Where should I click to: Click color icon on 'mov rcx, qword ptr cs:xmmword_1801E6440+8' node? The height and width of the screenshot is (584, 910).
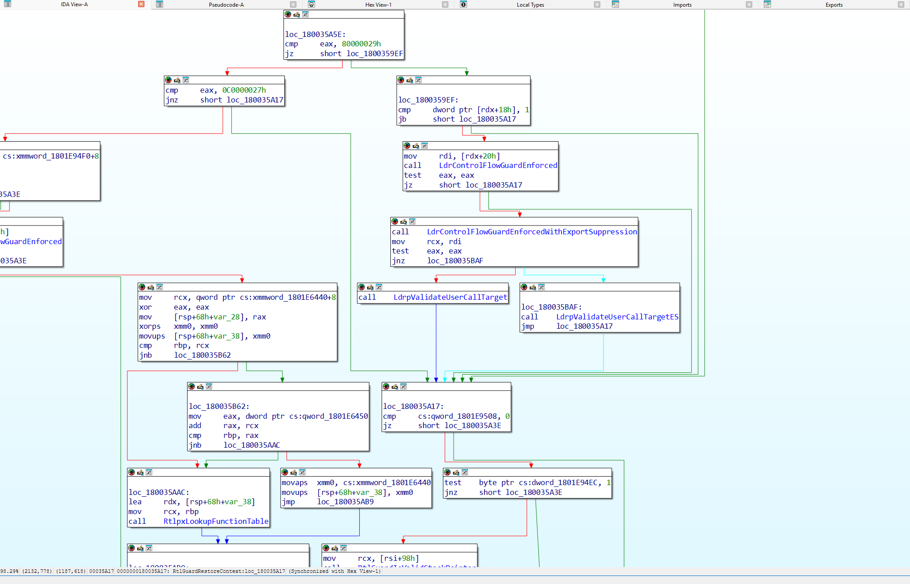142,287
